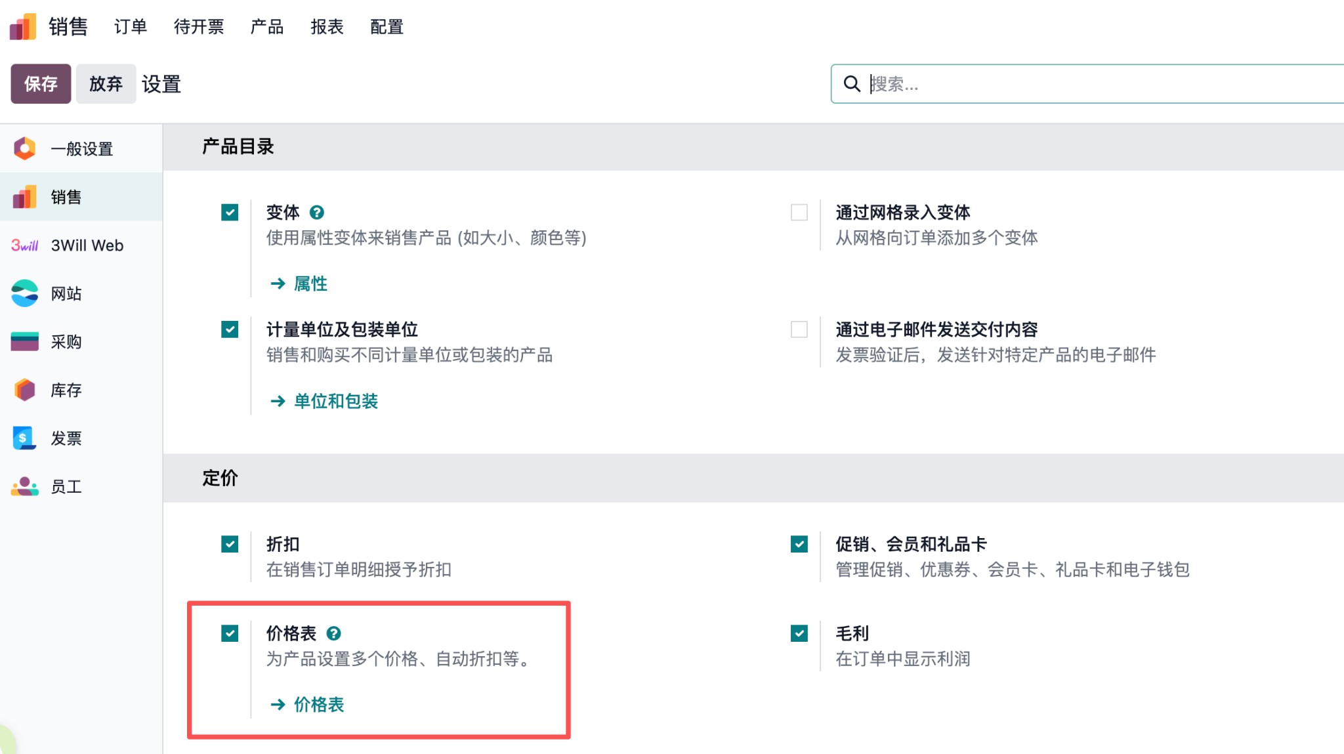Screen dimensions: 1344x754
Task: Click 在销售订单明细授予折扣 description
Action: pyautogui.click(x=359, y=569)
